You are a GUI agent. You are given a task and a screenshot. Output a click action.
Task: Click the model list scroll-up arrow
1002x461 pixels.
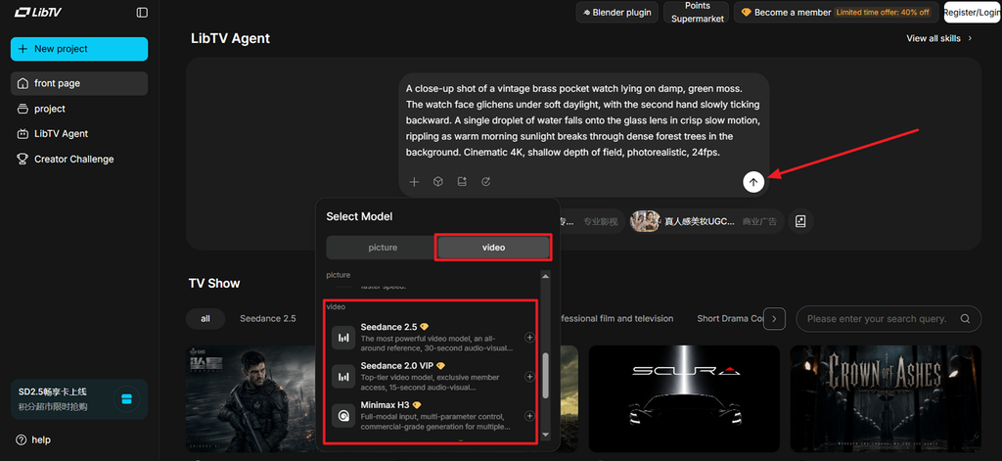tap(545, 276)
